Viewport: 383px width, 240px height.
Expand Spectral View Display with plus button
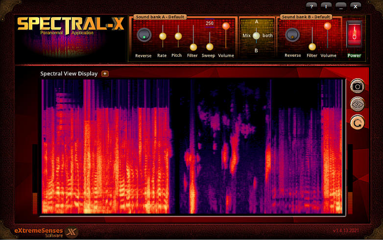tap(105, 73)
